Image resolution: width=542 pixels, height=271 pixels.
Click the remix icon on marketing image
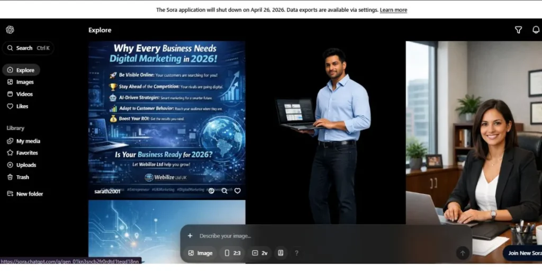click(x=211, y=191)
